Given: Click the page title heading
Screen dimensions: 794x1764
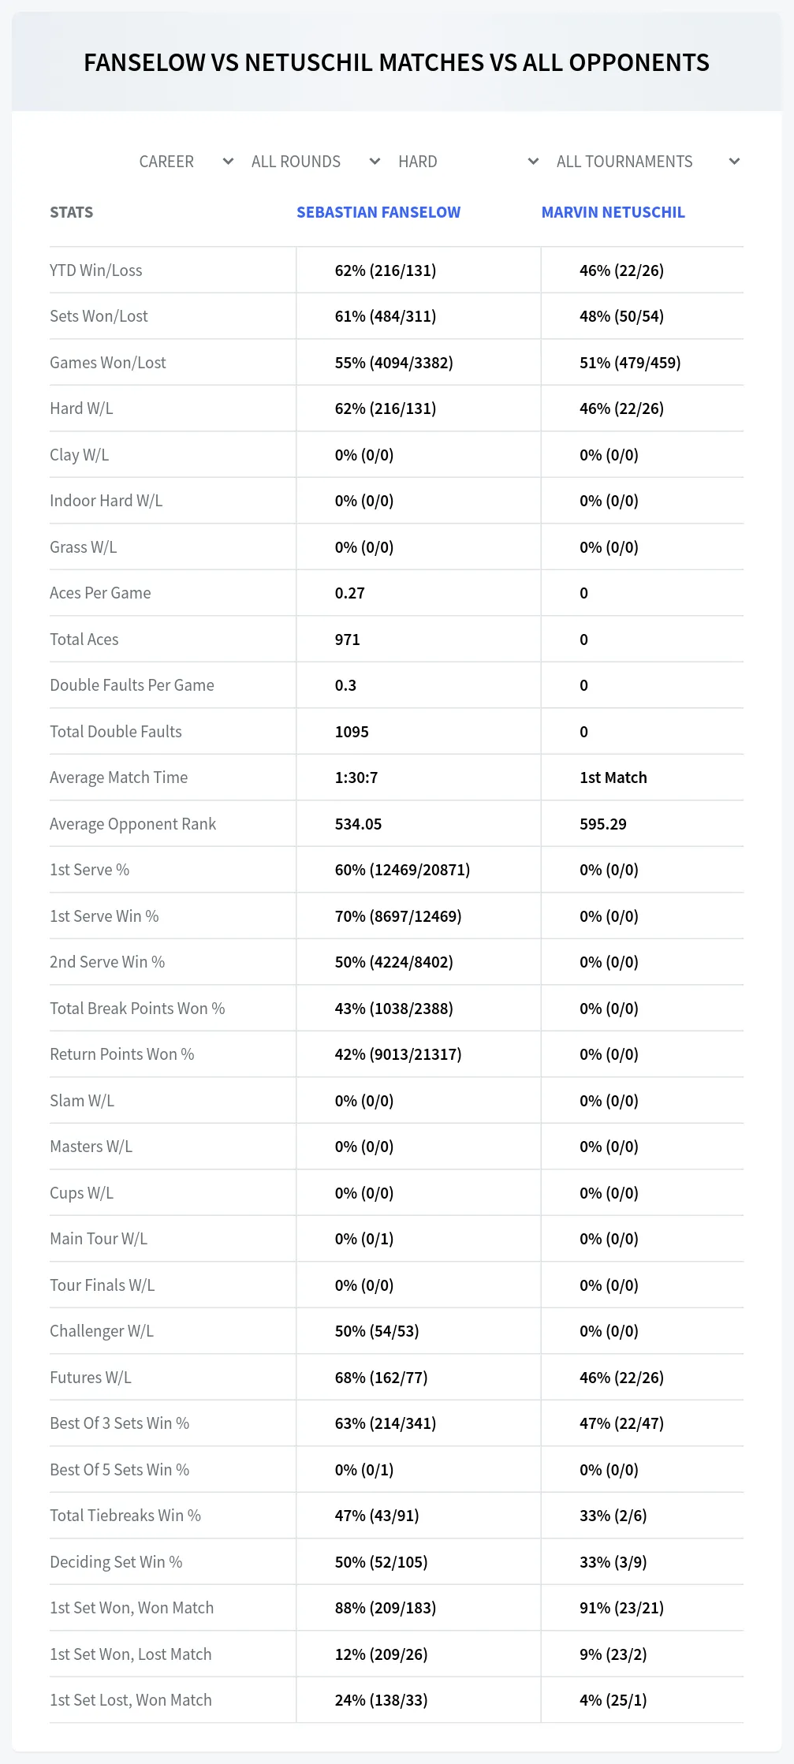Looking at the screenshot, I should tap(397, 62).
